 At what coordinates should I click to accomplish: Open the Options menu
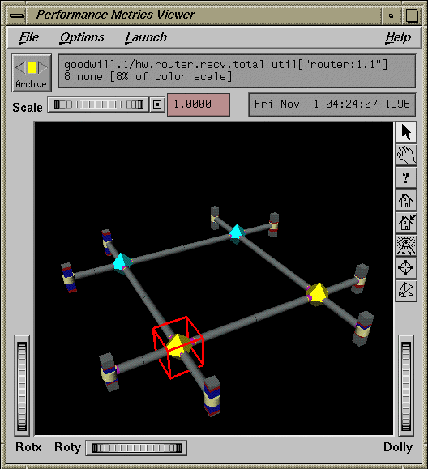[x=82, y=37]
